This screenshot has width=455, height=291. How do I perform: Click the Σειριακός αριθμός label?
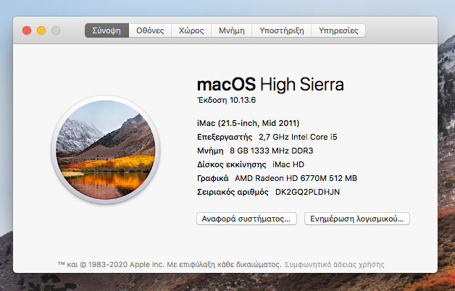(233, 192)
